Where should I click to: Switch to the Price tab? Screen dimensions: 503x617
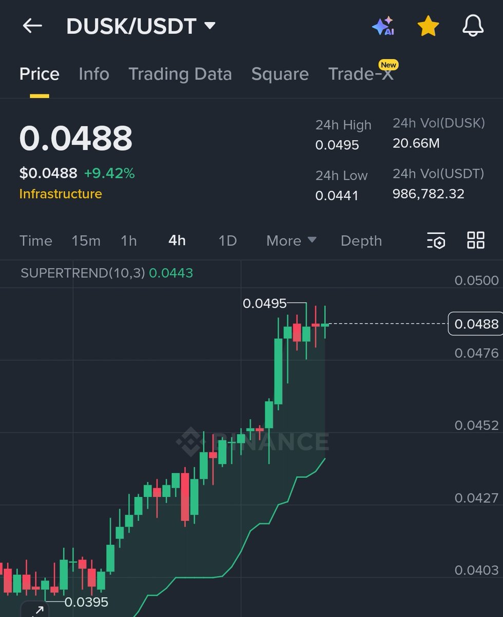pyautogui.click(x=40, y=74)
